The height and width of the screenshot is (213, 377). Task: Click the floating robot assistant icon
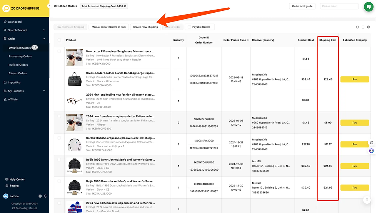(372, 151)
